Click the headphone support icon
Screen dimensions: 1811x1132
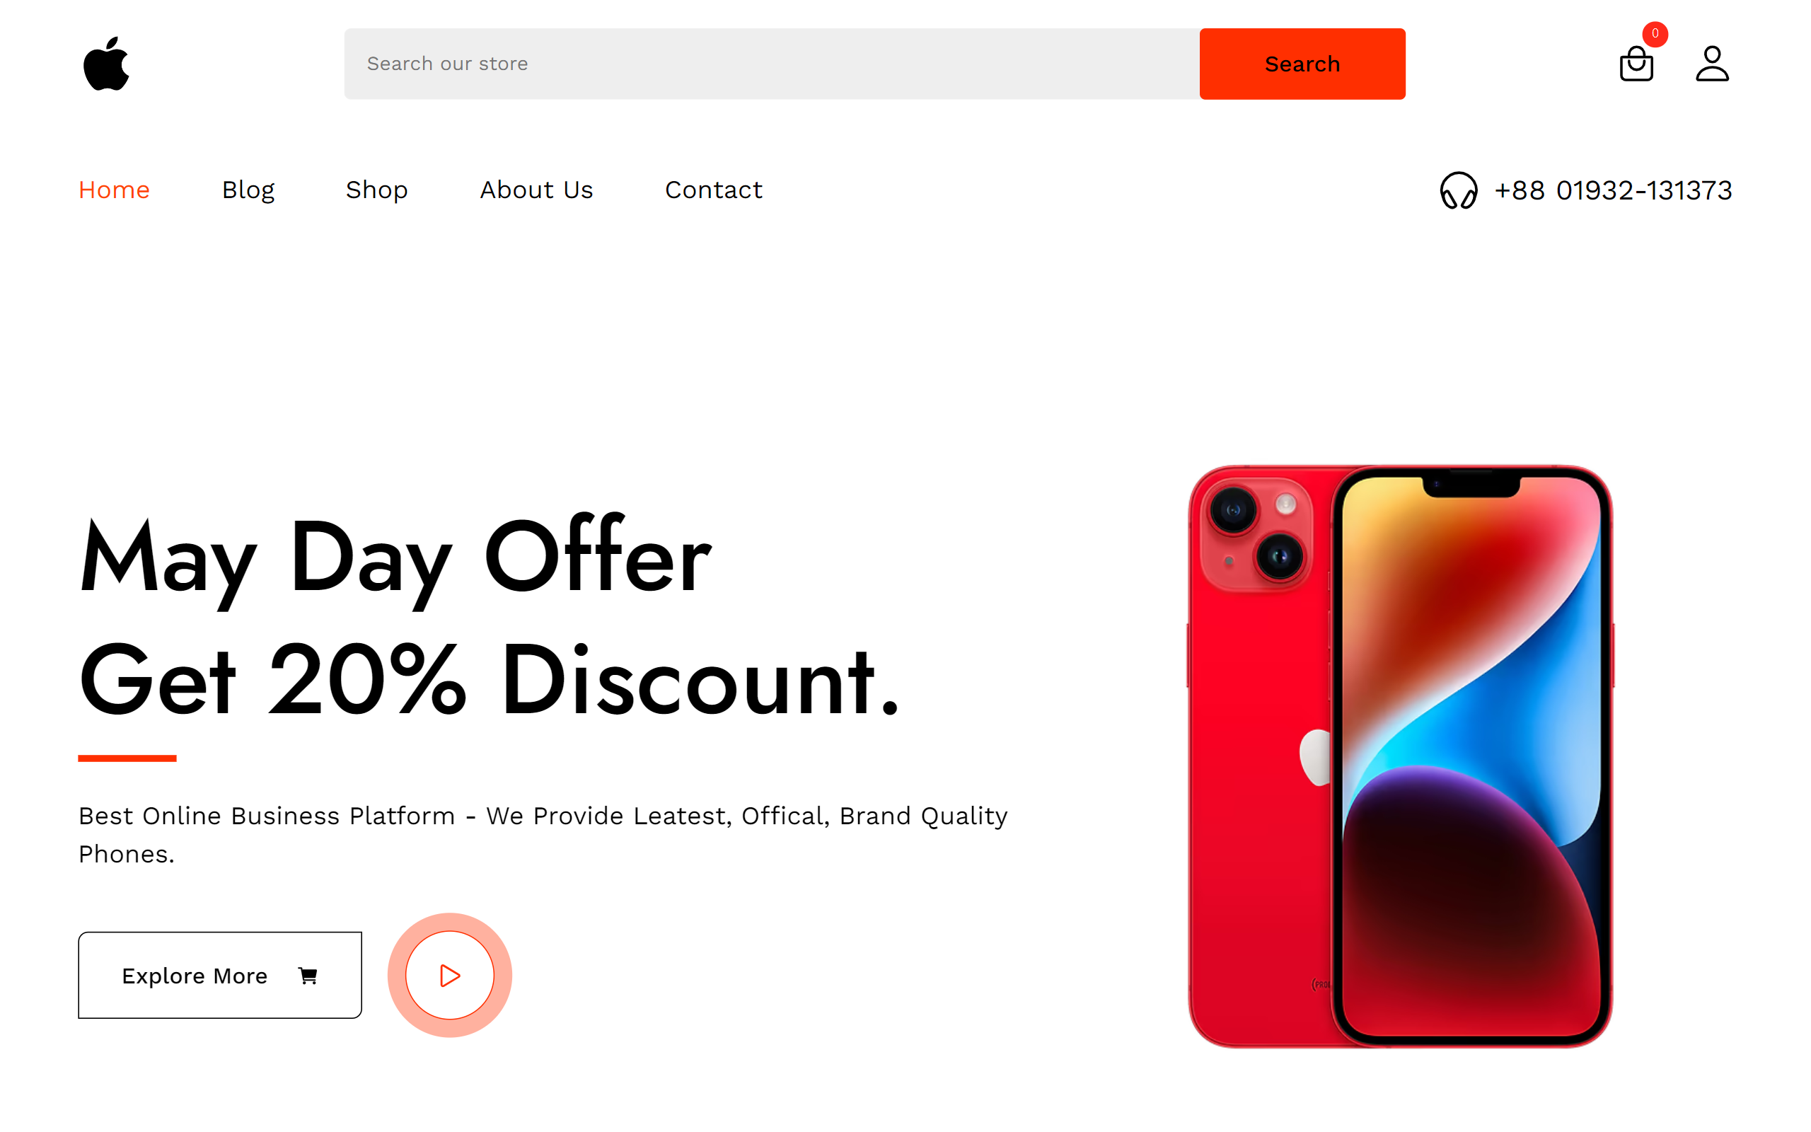(1459, 190)
